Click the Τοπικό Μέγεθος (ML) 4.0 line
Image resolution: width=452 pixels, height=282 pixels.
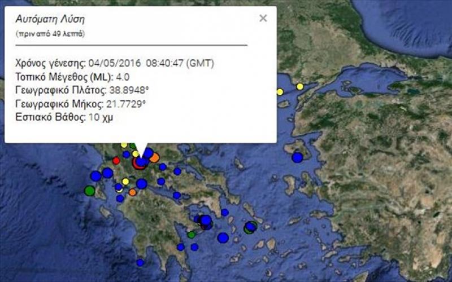tap(72, 77)
